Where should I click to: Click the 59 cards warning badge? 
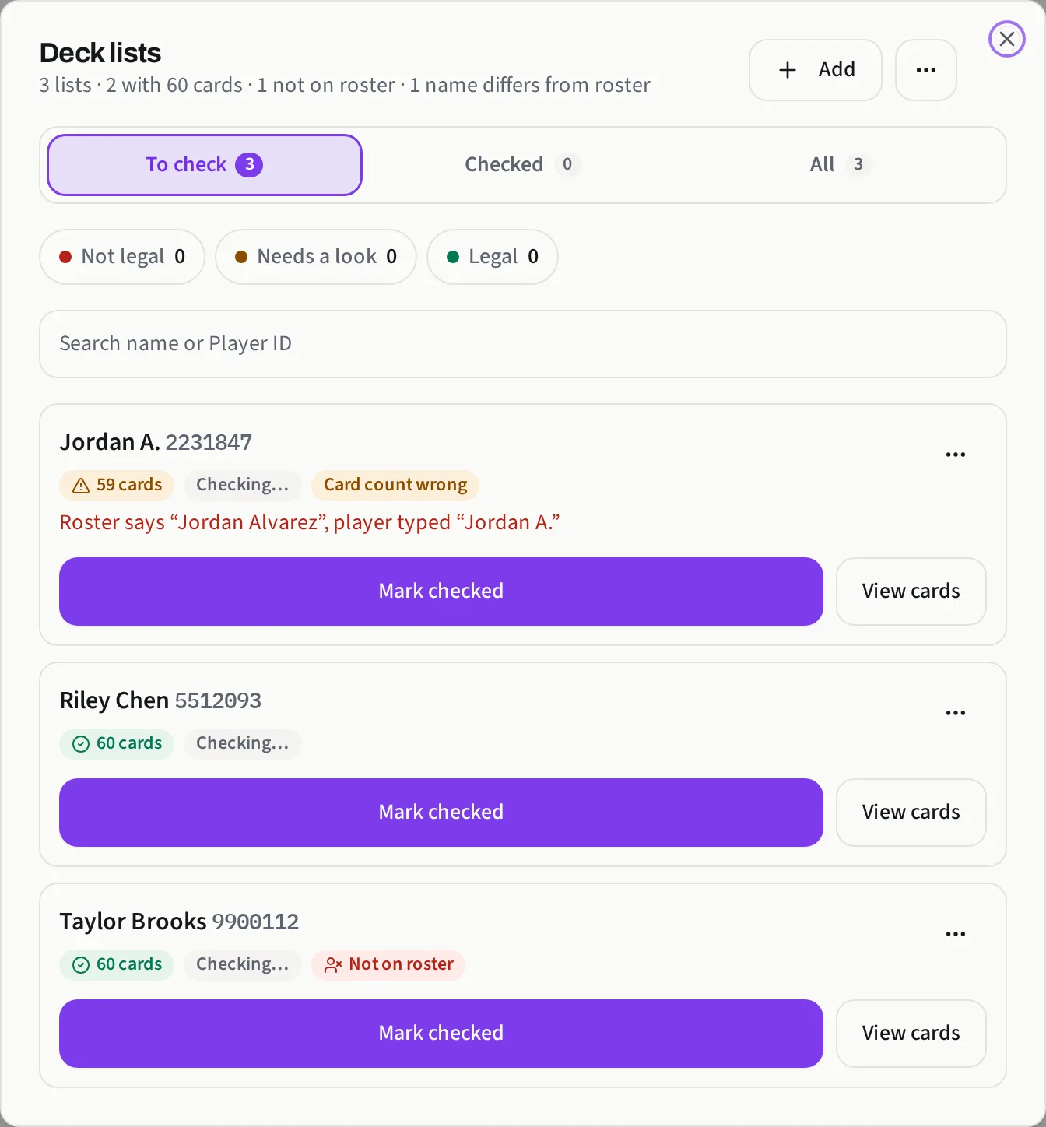[117, 485]
